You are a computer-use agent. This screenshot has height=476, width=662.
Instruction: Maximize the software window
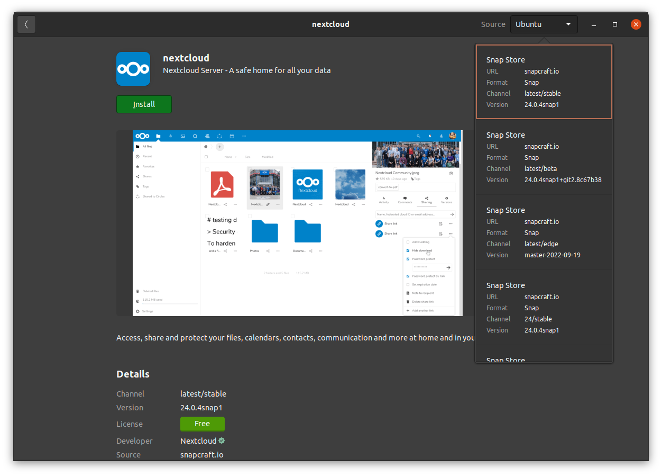tap(615, 24)
